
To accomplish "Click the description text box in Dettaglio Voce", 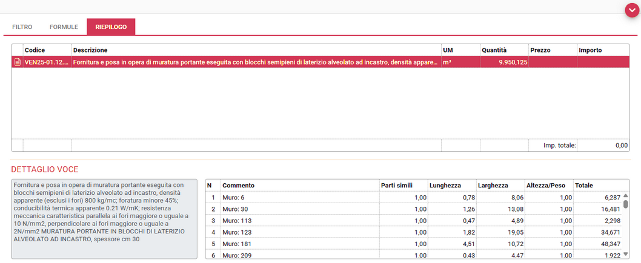I will pos(104,218).
